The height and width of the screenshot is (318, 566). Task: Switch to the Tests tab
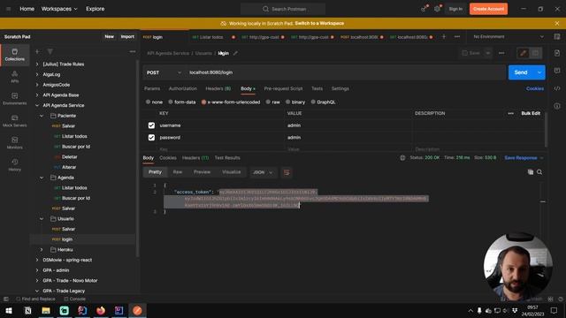point(317,88)
